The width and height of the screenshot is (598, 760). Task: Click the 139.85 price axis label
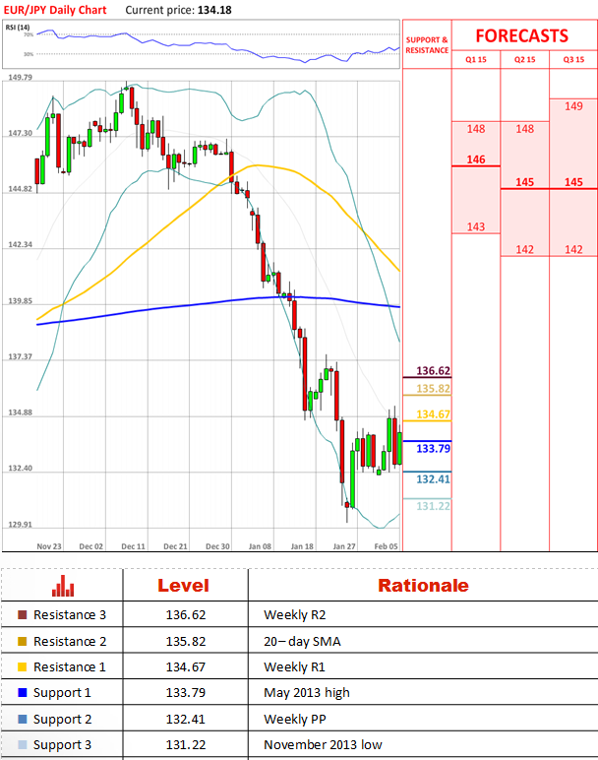tap(21, 301)
